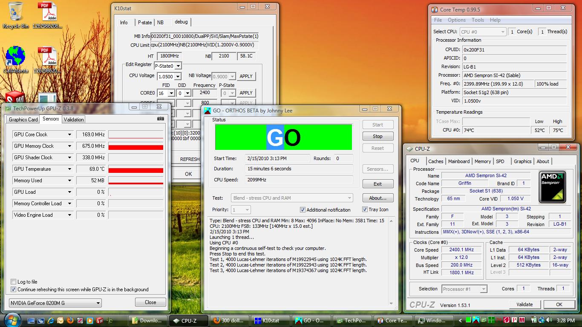Open the Orthos Test type dropdown

tap(292, 198)
